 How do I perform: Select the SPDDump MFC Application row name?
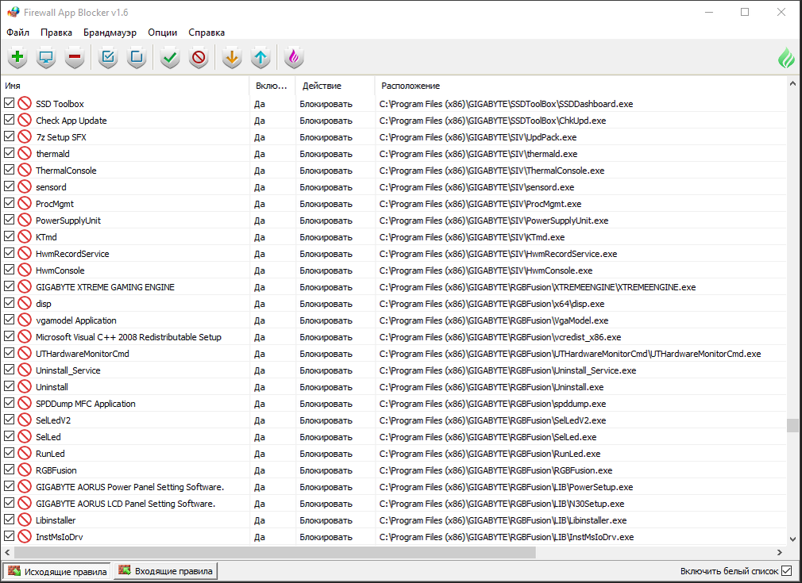tap(86, 404)
